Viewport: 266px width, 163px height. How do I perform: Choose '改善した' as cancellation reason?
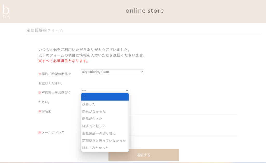pos(105,104)
